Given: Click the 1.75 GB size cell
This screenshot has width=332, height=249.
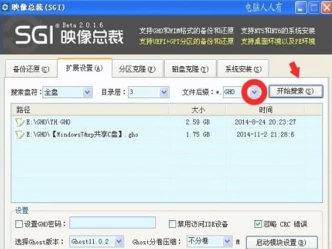Looking at the screenshot, I should tap(198, 135).
